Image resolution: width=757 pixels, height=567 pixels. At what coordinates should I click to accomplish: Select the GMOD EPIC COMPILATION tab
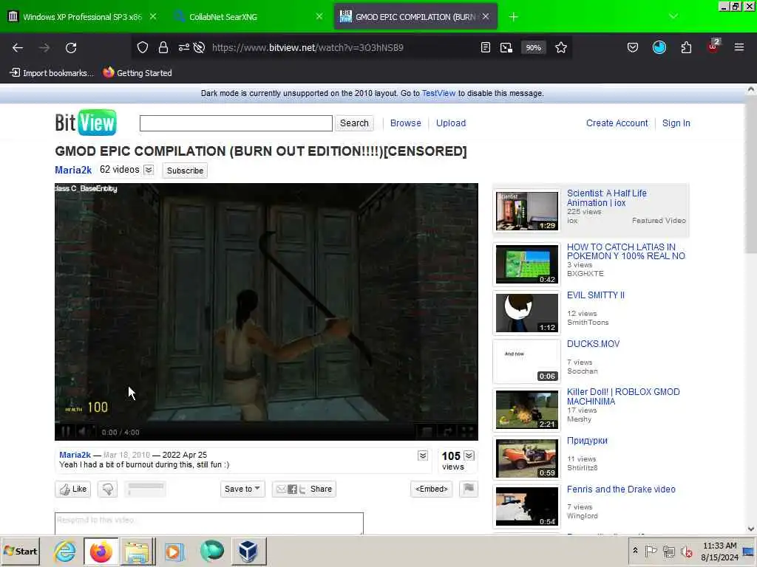coord(415,17)
